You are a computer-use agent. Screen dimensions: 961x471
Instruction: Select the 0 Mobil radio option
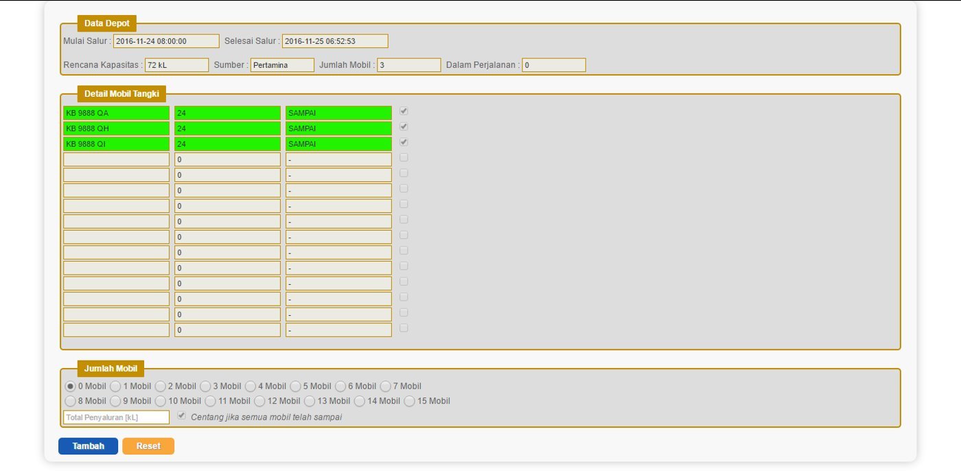click(70, 387)
